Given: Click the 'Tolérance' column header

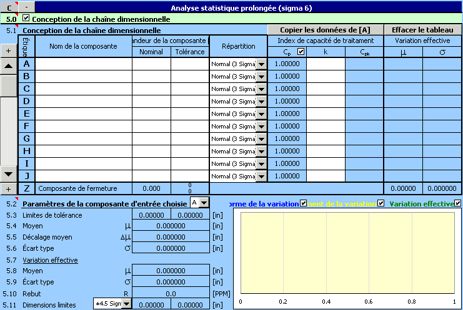Looking at the screenshot, I should [190, 52].
